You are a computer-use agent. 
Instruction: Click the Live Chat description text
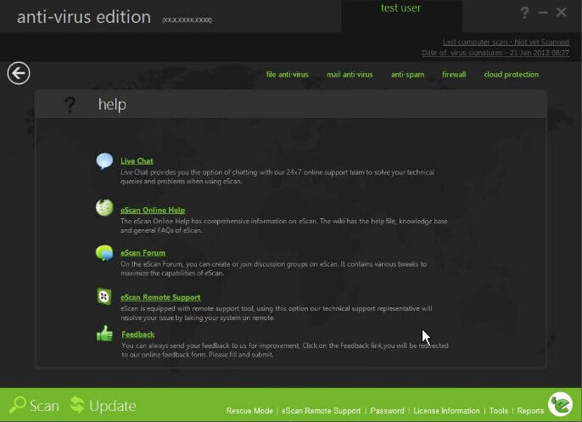[277, 177]
